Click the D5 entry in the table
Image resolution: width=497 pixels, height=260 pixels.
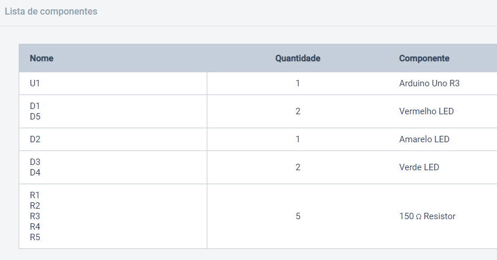tap(35, 117)
